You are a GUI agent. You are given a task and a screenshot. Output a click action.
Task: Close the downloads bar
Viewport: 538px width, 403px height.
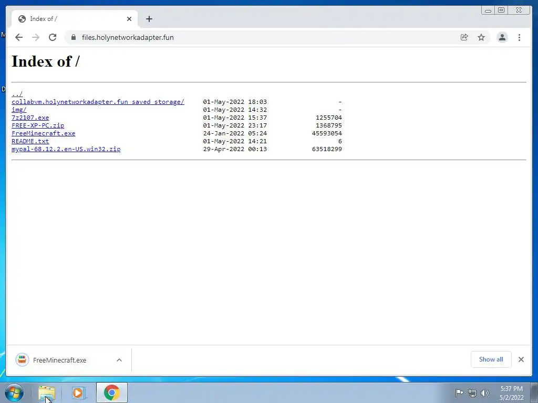pyautogui.click(x=521, y=359)
